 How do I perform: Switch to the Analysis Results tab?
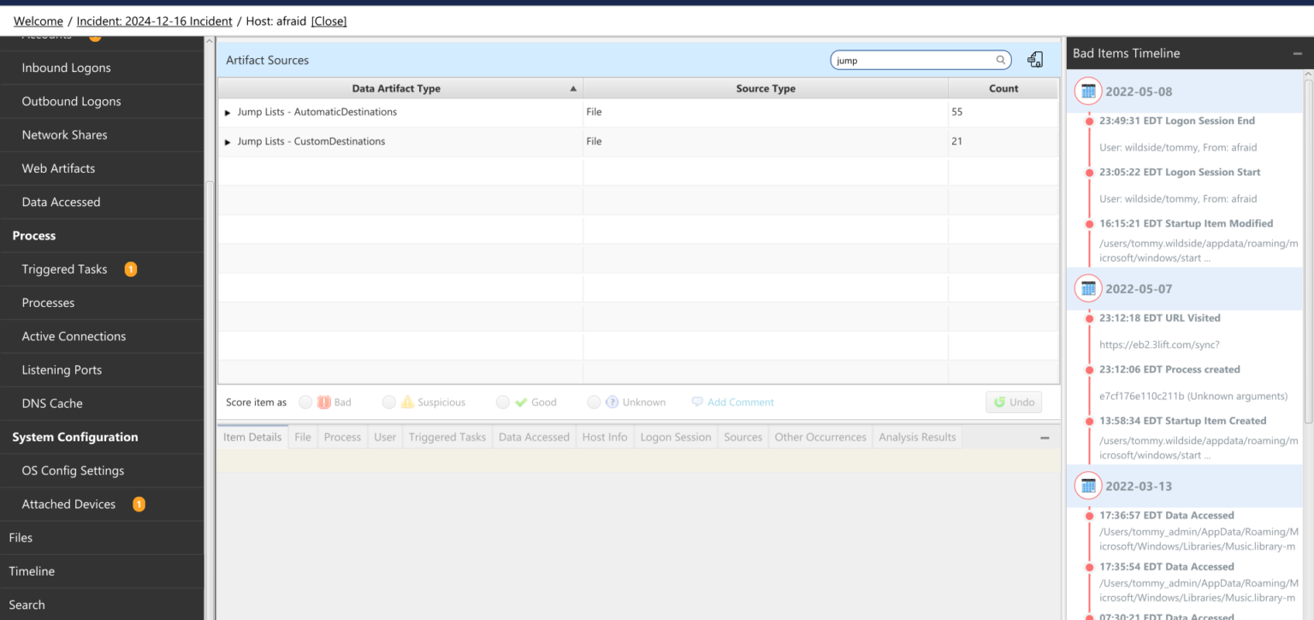pyautogui.click(x=917, y=437)
